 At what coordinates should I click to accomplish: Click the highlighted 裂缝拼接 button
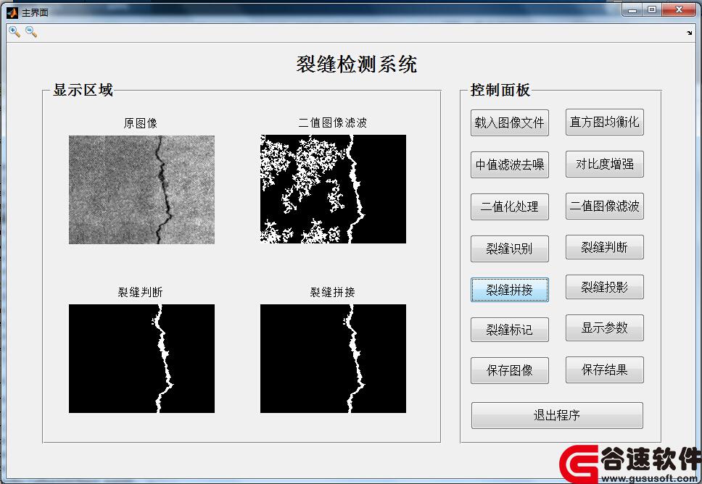(510, 290)
